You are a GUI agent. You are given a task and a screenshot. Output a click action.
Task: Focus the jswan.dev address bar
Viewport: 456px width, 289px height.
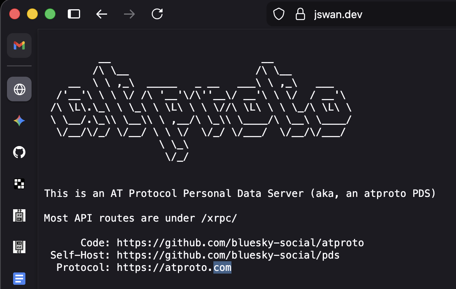(338, 14)
